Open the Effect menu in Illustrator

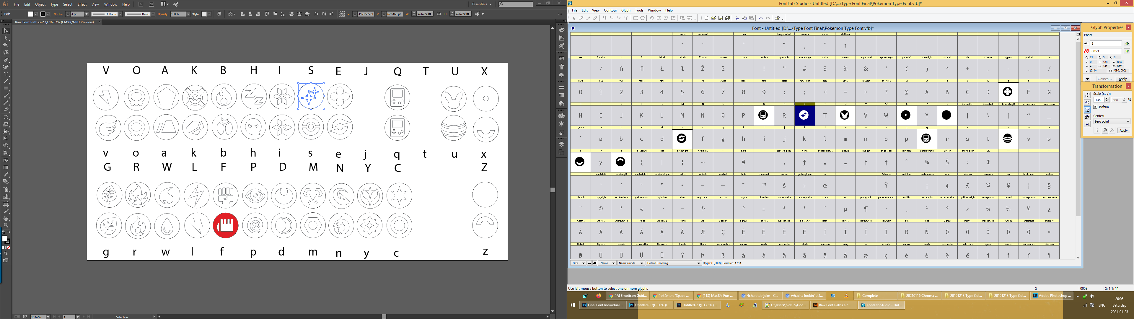[x=82, y=4]
